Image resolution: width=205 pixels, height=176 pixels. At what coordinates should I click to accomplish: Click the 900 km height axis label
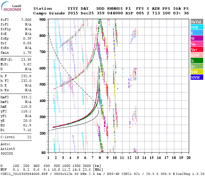pos(42,20)
